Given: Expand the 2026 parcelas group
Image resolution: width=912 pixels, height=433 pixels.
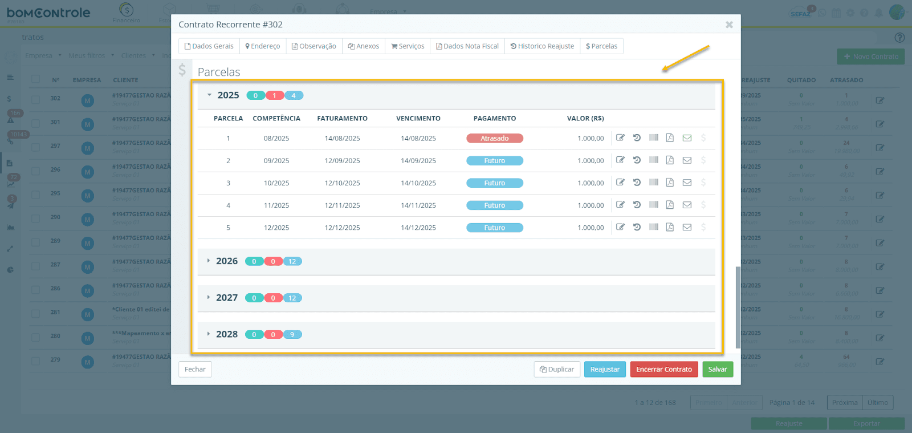Looking at the screenshot, I should pos(209,261).
